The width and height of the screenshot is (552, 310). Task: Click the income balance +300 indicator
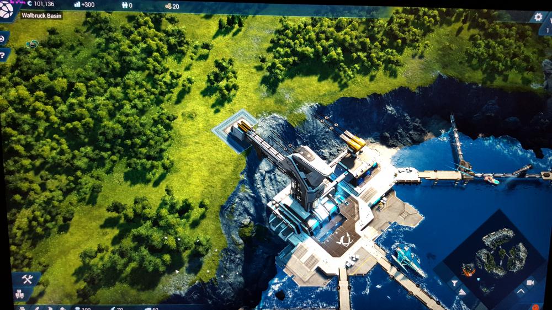[x=88, y=4]
